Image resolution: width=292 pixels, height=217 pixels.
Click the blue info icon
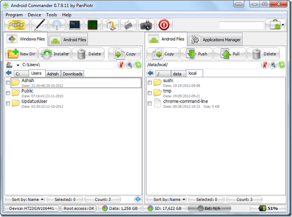point(138,199)
